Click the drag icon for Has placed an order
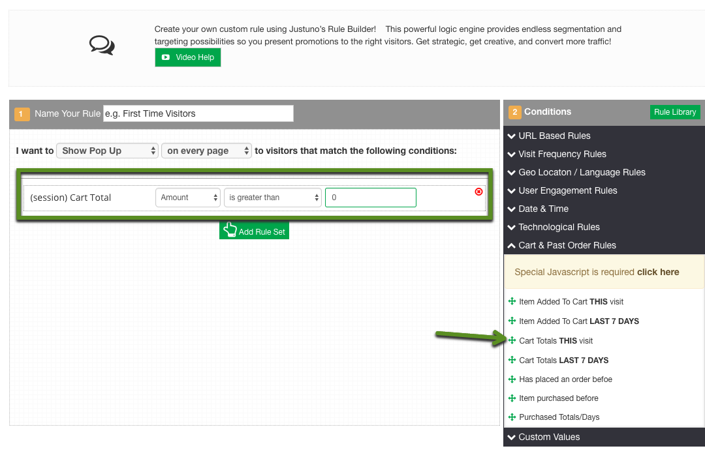 click(x=512, y=379)
